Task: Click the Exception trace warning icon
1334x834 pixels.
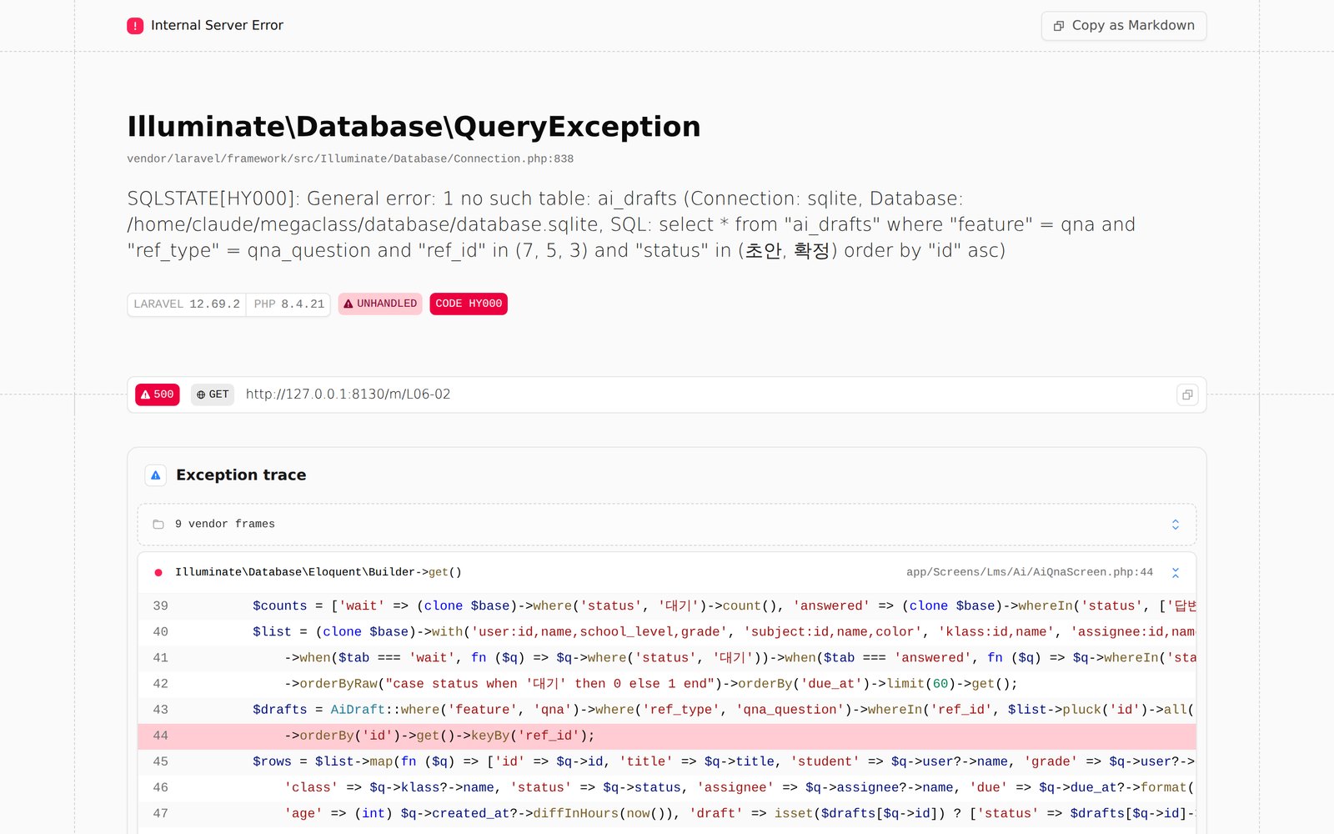Action: (x=155, y=475)
